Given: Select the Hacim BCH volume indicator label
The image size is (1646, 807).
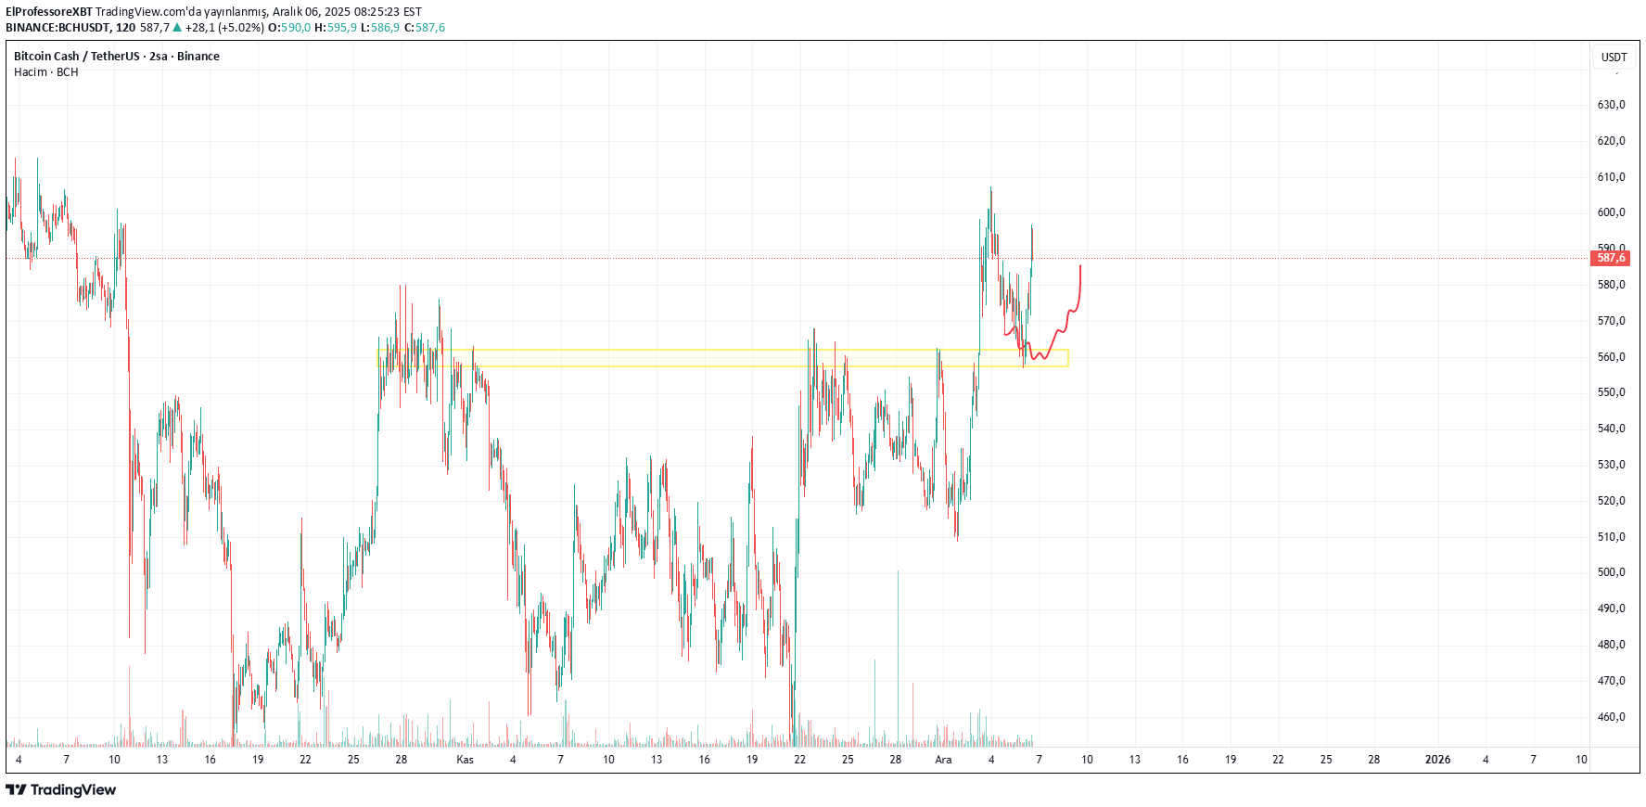Looking at the screenshot, I should click(46, 72).
